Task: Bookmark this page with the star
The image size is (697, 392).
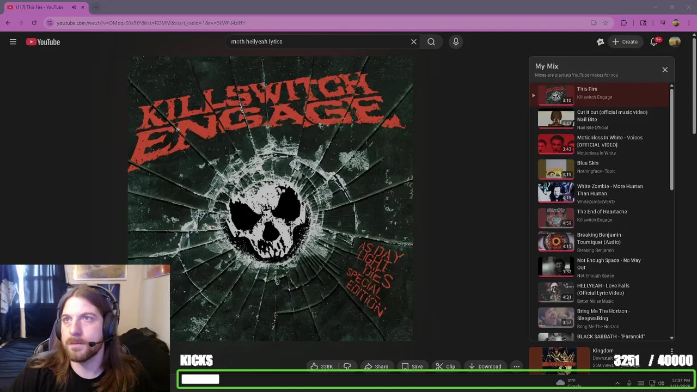Action: pyautogui.click(x=606, y=23)
